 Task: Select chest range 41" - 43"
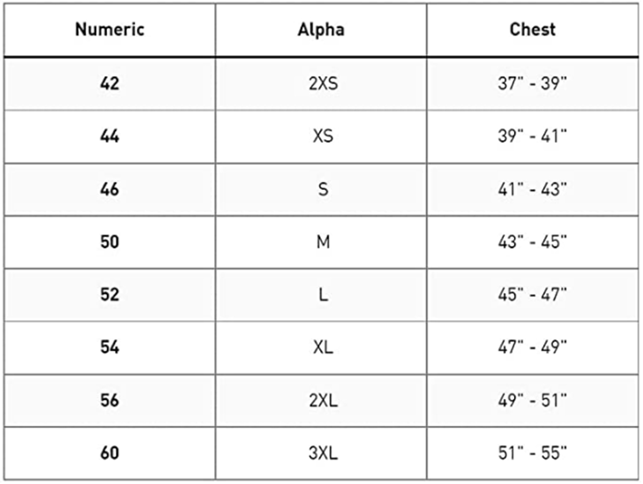pyautogui.click(x=532, y=189)
